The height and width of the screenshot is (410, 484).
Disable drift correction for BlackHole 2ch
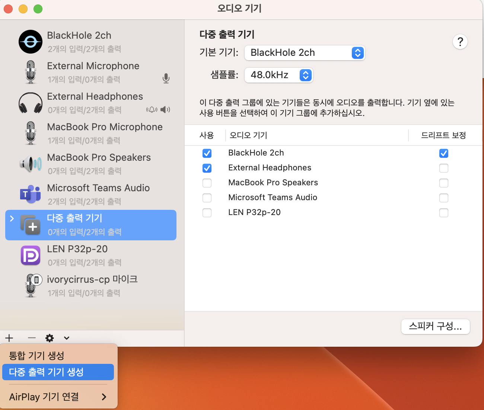[444, 153]
